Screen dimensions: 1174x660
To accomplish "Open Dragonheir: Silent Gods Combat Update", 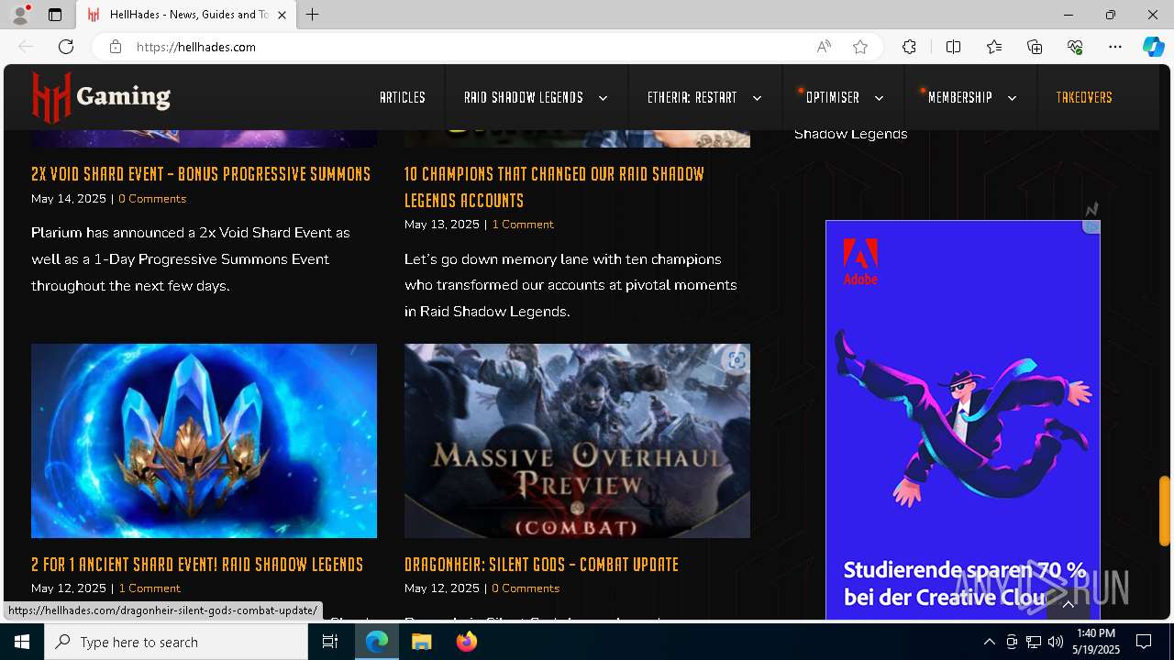I will click(x=541, y=565).
